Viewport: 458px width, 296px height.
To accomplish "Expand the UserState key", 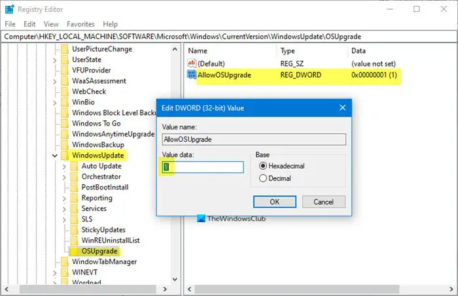I will (x=54, y=60).
